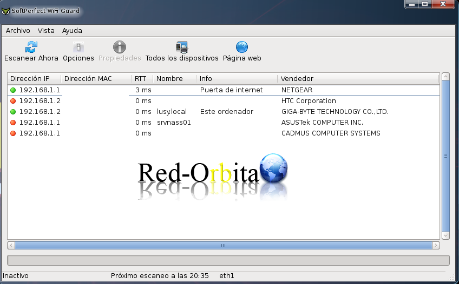This screenshot has width=459, height=284.
Task: Click vertical scrollbar up arrow
Action: 445,77
